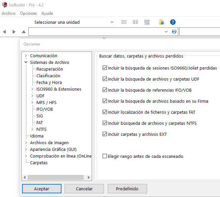Click the tree horizontal scrollbar thumb
Screen dimensions: 220x197
56,177
